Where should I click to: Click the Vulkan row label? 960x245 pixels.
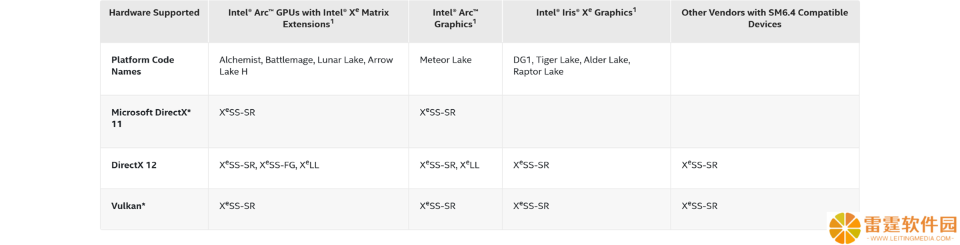pos(128,206)
